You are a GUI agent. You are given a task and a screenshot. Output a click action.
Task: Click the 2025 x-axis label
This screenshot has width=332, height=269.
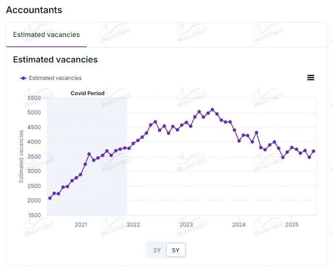click(292, 224)
